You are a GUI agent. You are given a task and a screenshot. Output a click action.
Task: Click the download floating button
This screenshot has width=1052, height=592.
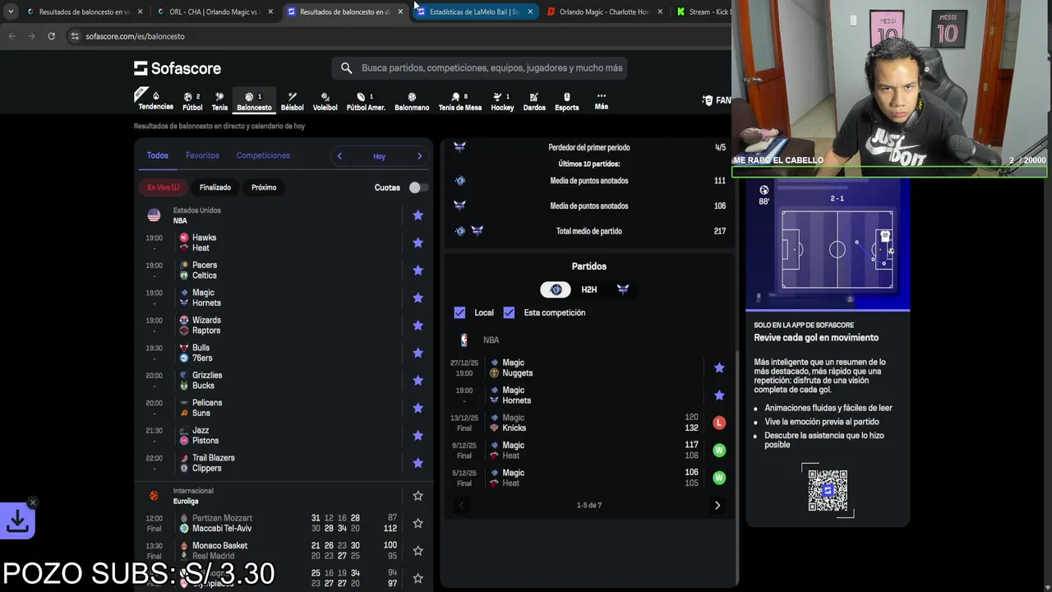(x=18, y=520)
